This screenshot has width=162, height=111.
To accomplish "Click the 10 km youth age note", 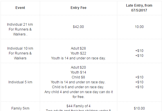I will click(x=78, y=58).
